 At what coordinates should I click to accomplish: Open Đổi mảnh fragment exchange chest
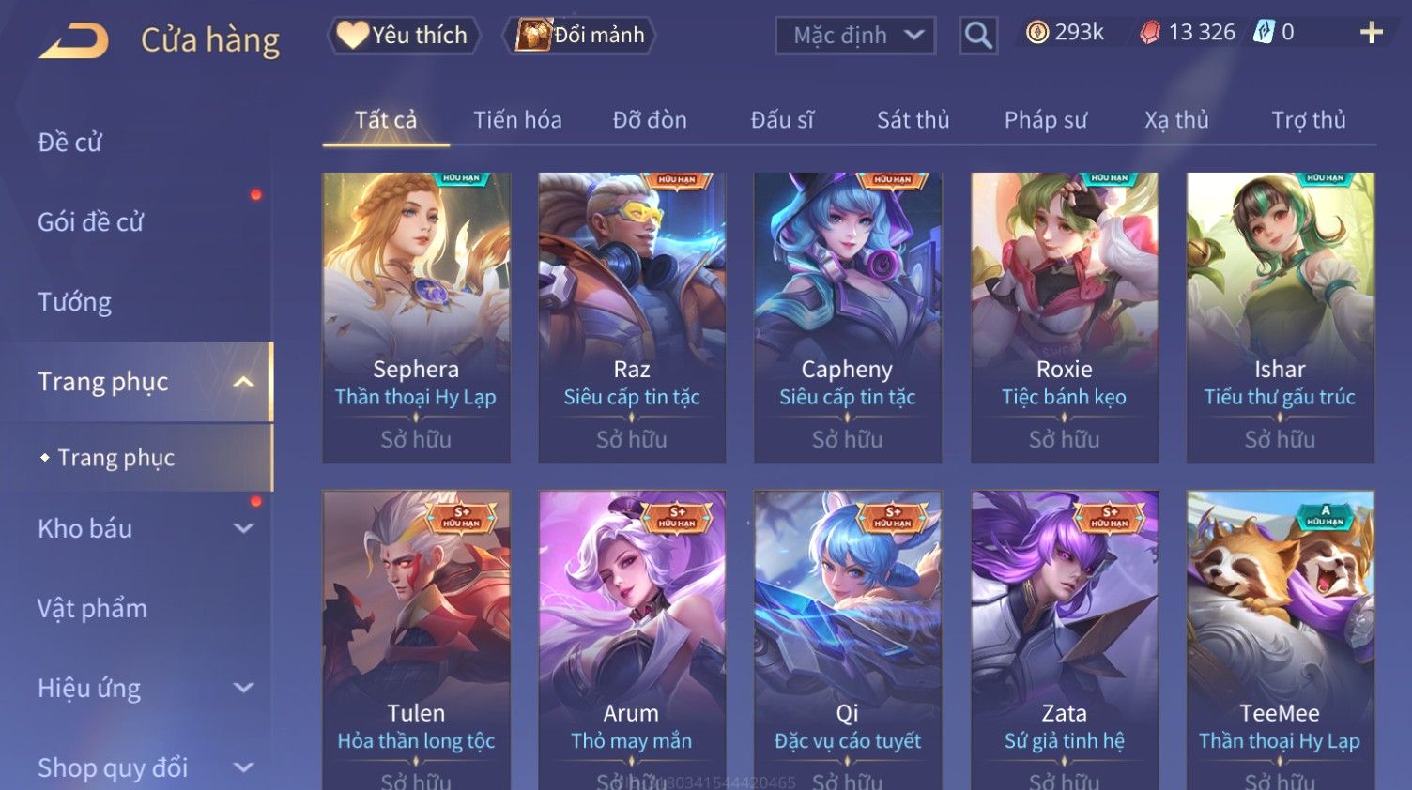coord(579,36)
